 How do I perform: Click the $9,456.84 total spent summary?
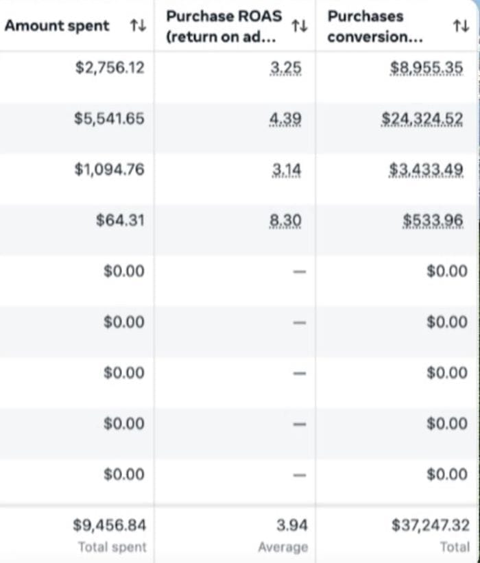(110, 525)
